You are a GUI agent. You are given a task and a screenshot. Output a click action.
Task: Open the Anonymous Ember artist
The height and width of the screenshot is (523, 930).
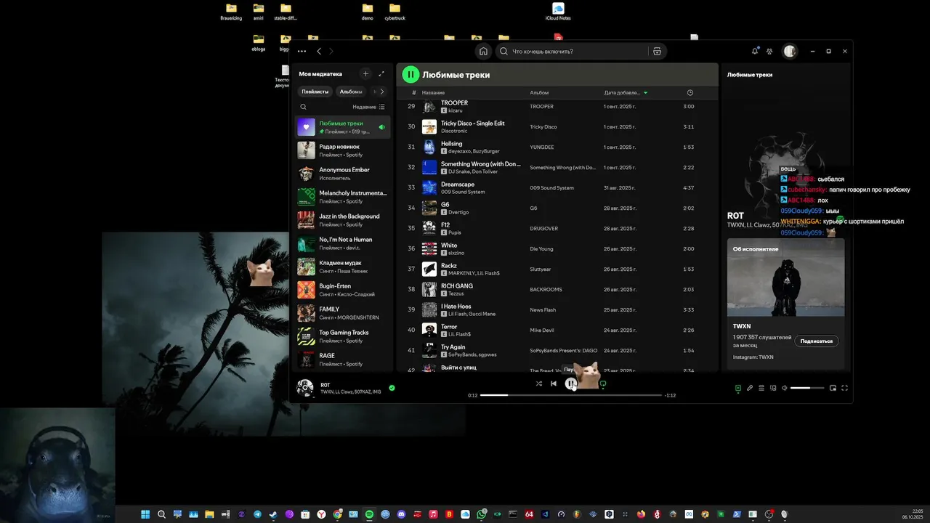(x=343, y=174)
